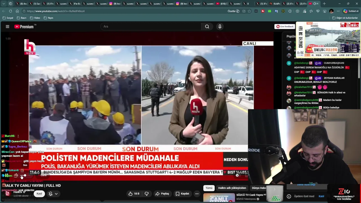Save the video with Kaydet
The height and width of the screenshot is (203, 361).
point(182,194)
